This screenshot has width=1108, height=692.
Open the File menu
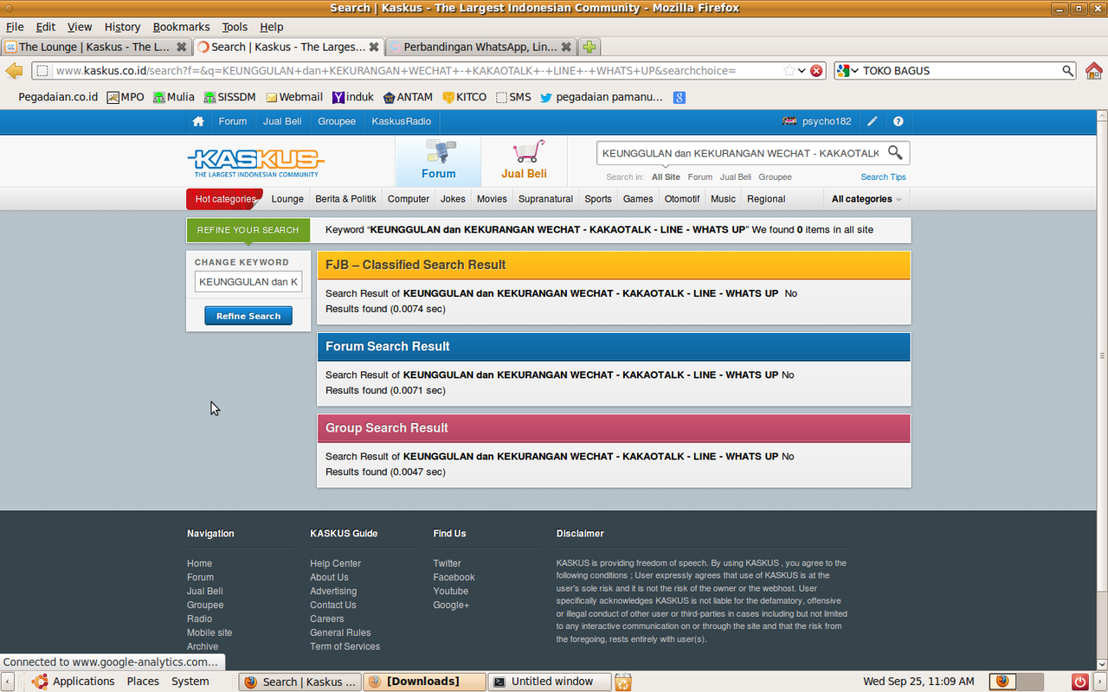click(15, 27)
